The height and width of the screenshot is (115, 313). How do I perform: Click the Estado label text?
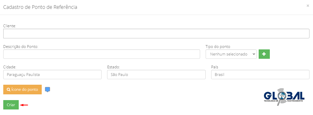113,67
